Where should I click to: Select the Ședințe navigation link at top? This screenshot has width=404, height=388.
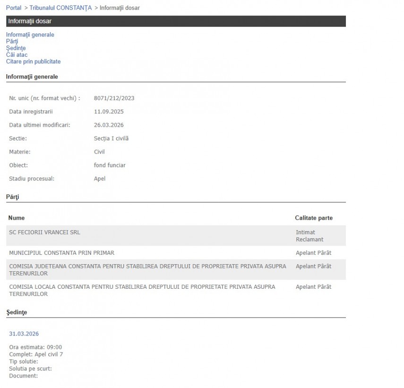[16, 48]
